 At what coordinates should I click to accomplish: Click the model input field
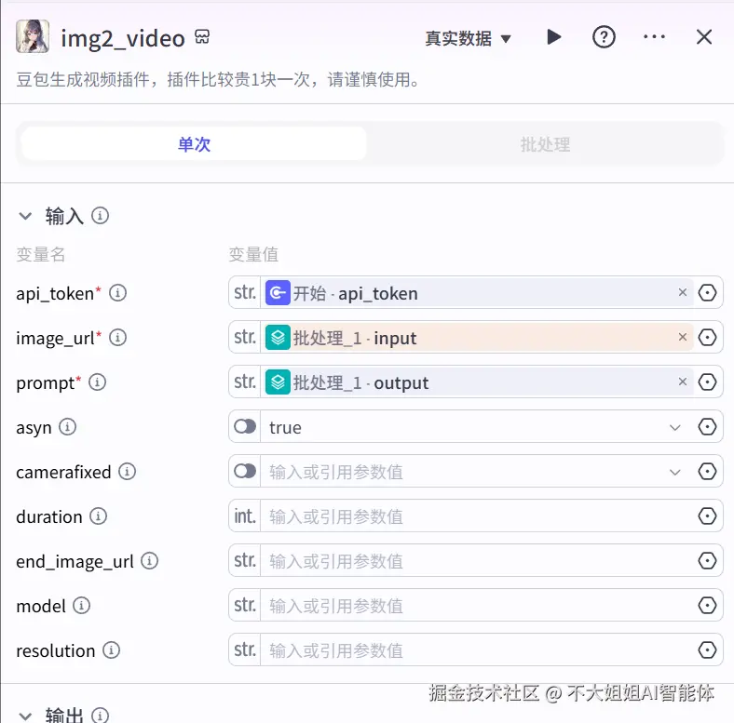[x=476, y=606]
